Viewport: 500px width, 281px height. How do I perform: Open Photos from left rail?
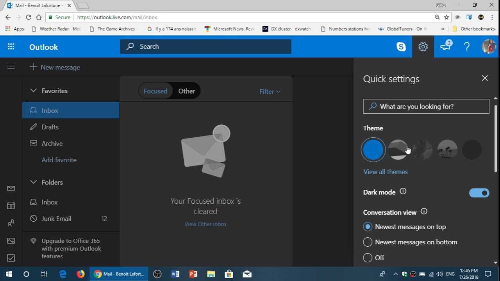tap(11, 241)
